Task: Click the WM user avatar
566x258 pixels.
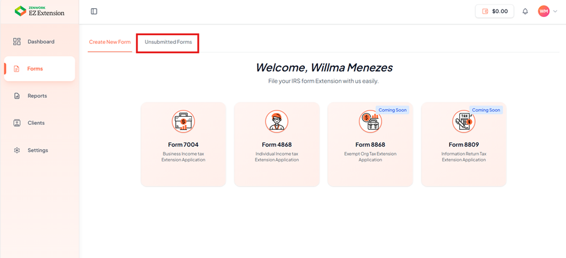Action: [x=543, y=11]
